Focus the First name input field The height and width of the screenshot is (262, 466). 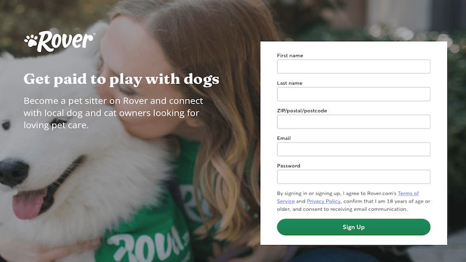point(354,66)
